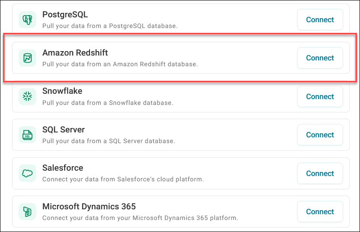
Task: Hit Connect next to SQL Server
Action: [x=319, y=135]
